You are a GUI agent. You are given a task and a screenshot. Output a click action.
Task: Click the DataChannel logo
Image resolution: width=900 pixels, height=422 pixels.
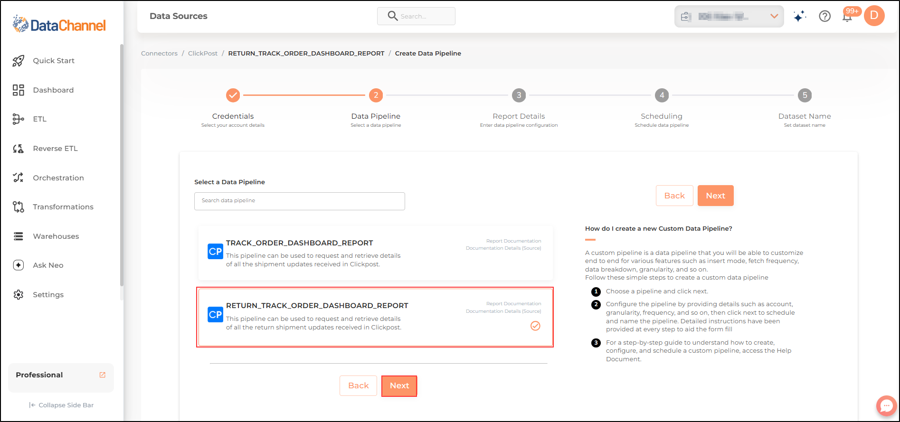coord(59,24)
